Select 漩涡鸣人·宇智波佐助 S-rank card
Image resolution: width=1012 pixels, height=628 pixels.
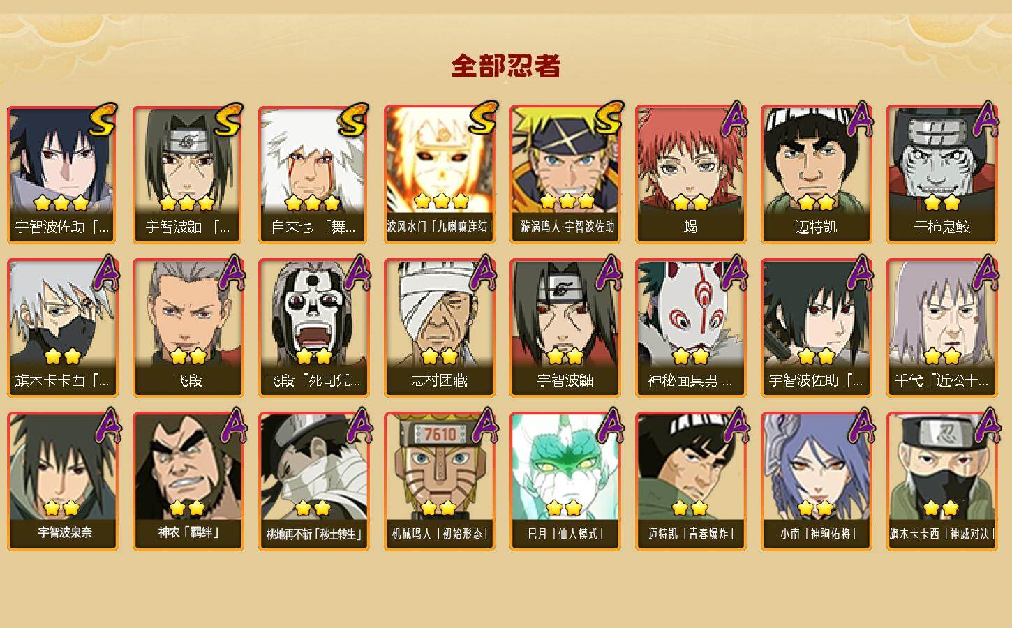565,174
